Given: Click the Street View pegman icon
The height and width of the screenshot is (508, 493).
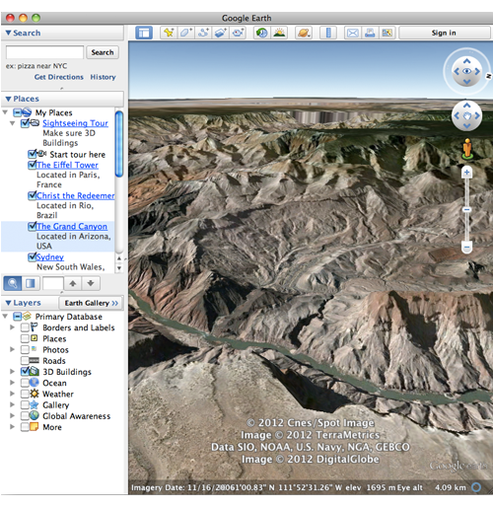Looking at the screenshot, I should coord(467,149).
